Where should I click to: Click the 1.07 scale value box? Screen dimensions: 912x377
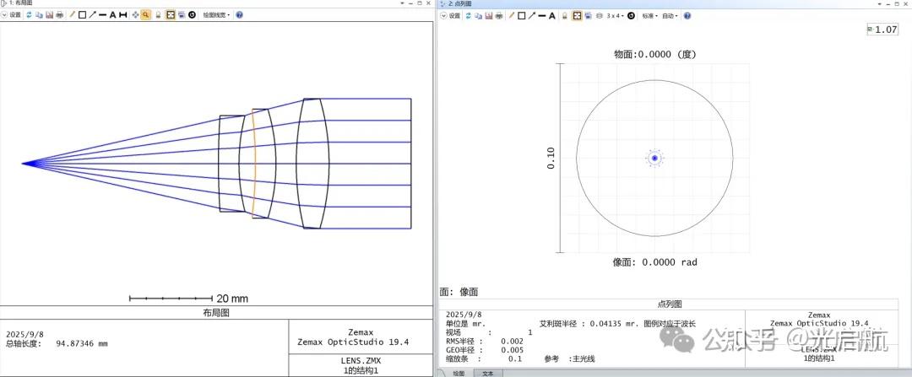pos(882,30)
